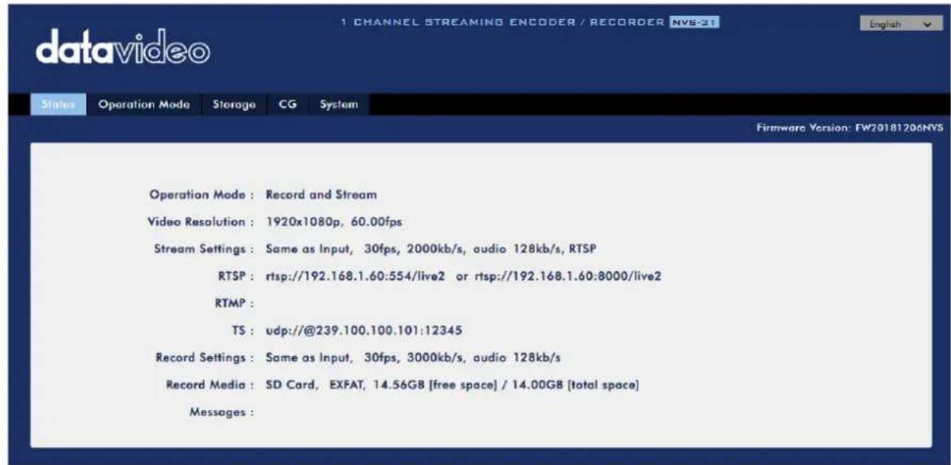The height and width of the screenshot is (465, 951).
Task: Select the 1 Channel Streaming Encoder title
Action: tap(503, 23)
